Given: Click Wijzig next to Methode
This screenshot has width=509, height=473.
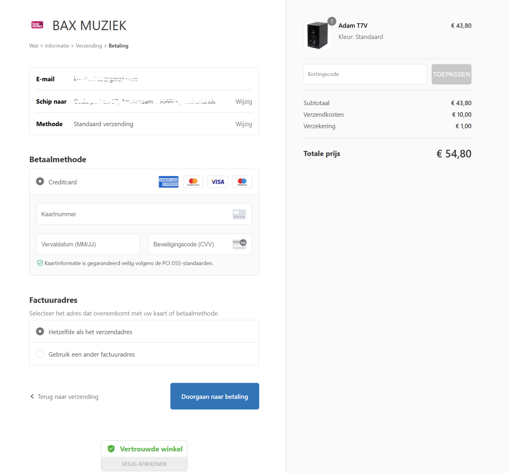Looking at the screenshot, I should (244, 124).
